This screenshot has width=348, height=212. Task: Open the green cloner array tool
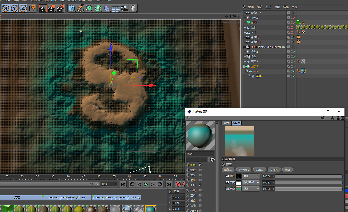pos(98,8)
